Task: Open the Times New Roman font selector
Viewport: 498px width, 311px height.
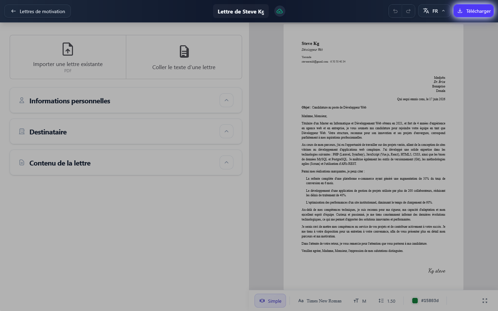Action: [x=320, y=301]
